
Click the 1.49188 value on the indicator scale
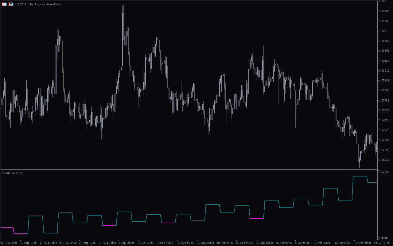[384, 238]
